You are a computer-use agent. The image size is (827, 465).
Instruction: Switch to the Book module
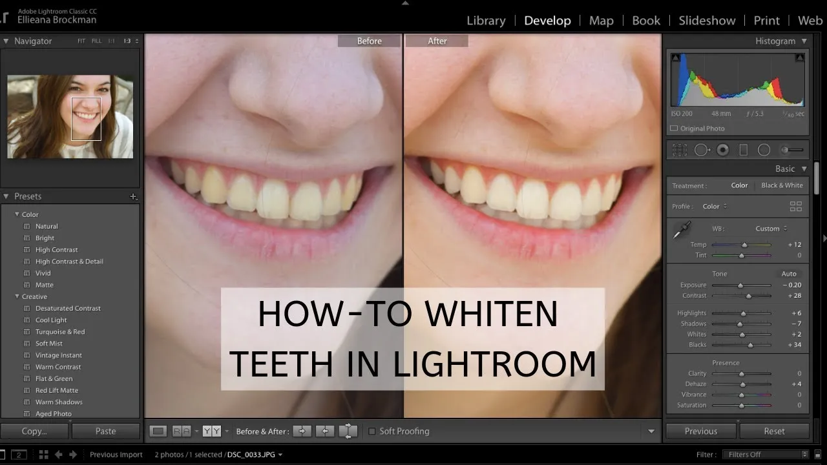click(x=646, y=21)
